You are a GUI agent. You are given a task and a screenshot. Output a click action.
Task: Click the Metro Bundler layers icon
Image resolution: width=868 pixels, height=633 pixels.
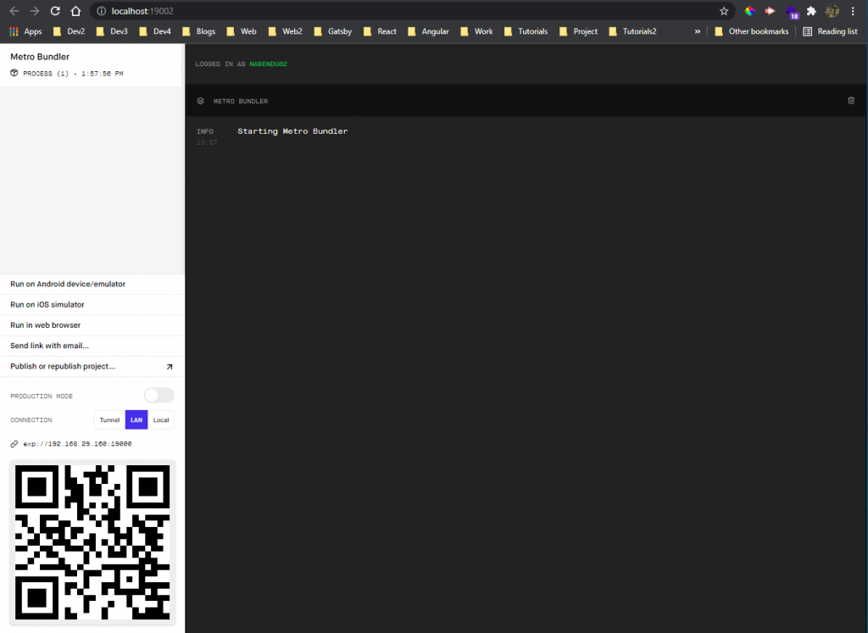pos(200,101)
